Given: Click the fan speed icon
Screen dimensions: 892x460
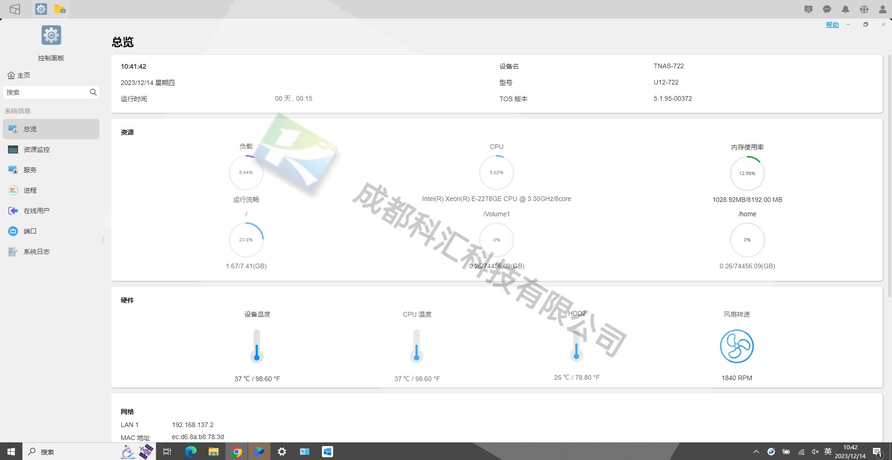Looking at the screenshot, I should (x=737, y=346).
